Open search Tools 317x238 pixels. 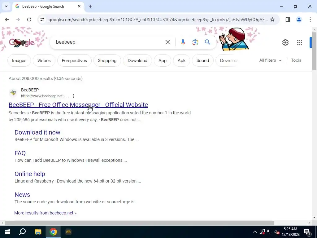pos(296,60)
